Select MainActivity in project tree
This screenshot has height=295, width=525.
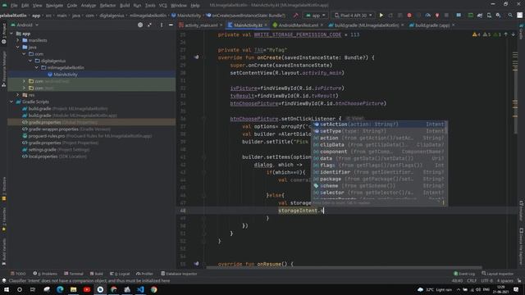pyautogui.click(x=66, y=75)
